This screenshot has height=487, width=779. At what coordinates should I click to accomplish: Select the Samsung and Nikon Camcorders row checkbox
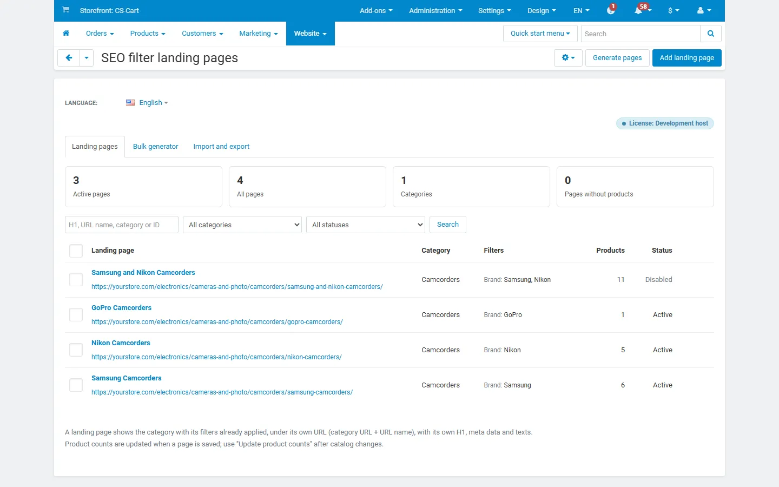coord(76,280)
